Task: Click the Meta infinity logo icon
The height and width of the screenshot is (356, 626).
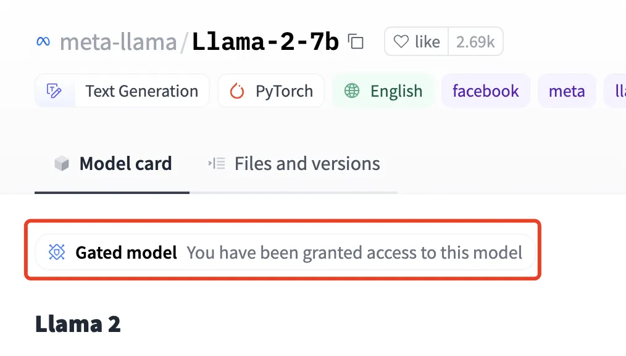Action: [43, 42]
